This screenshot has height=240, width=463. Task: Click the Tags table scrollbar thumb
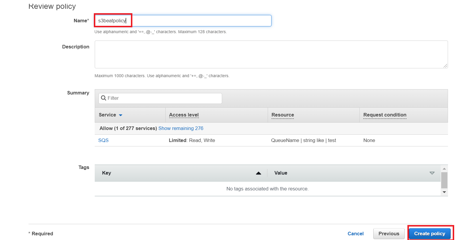pyautogui.click(x=444, y=180)
